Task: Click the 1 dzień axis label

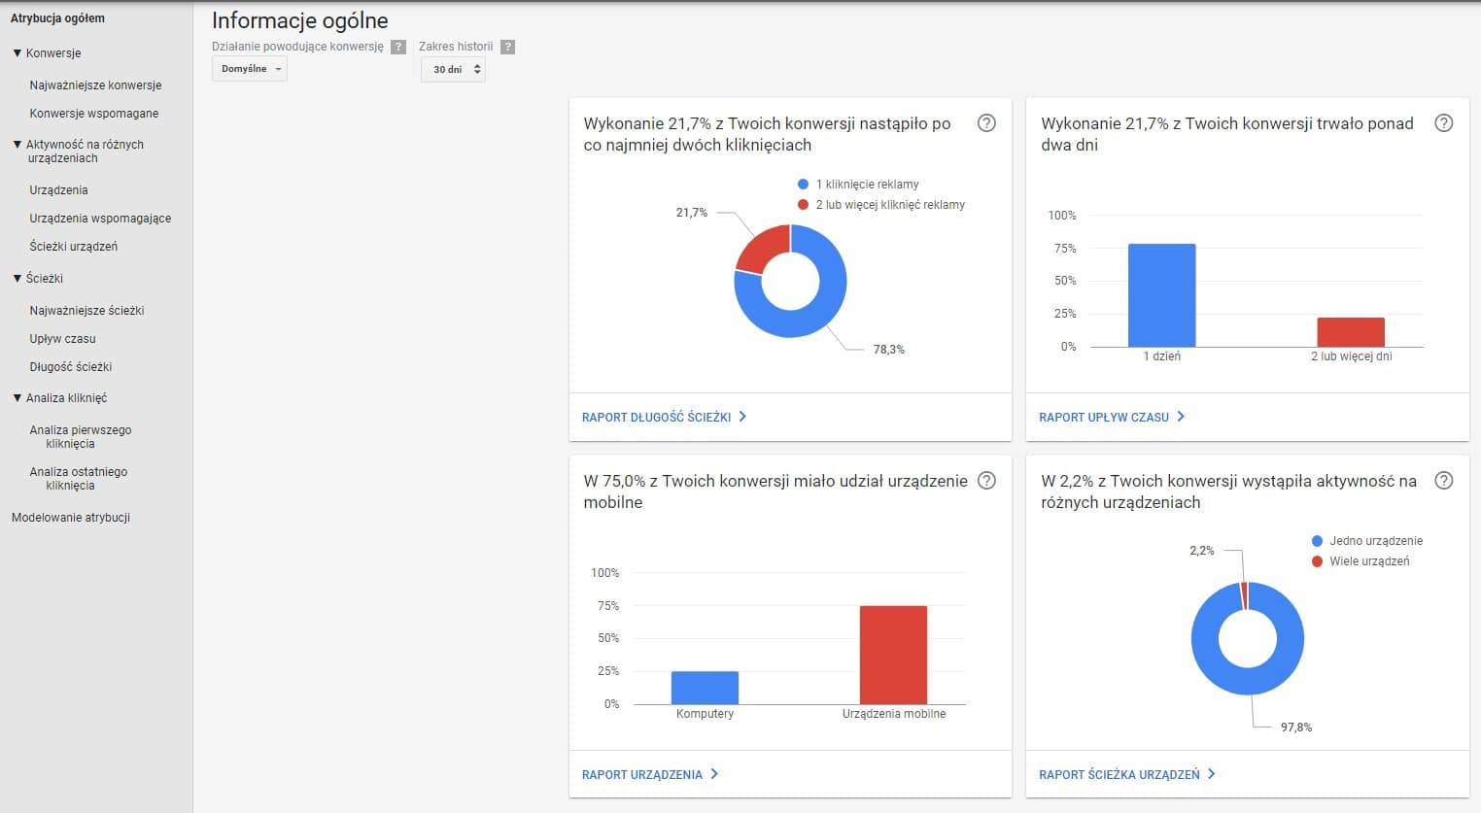Action: click(1162, 356)
